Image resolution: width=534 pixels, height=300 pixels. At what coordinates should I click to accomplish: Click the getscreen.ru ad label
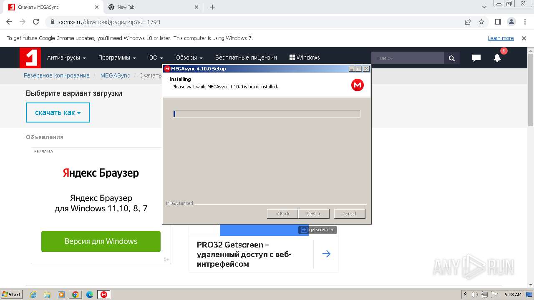(317, 230)
